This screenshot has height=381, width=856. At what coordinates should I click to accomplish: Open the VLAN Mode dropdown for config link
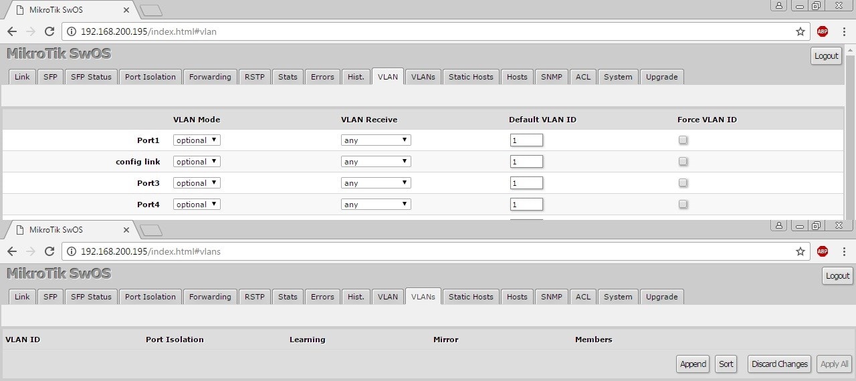pos(197,162)
